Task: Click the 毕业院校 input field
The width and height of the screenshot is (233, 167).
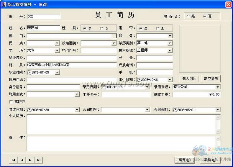Action: (72, 58)
